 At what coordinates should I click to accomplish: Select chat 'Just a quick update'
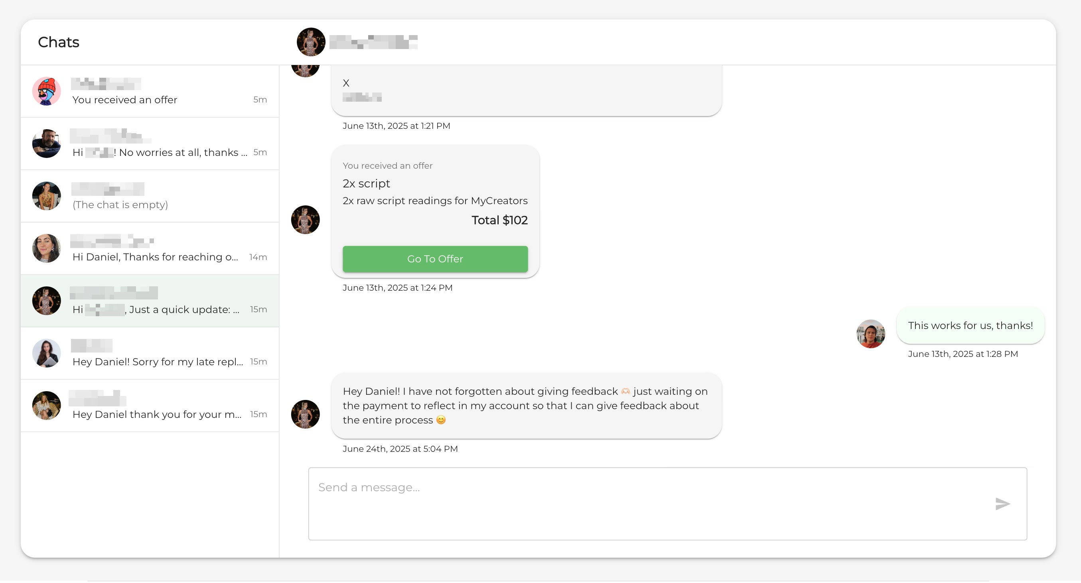[x=150, y=301]
